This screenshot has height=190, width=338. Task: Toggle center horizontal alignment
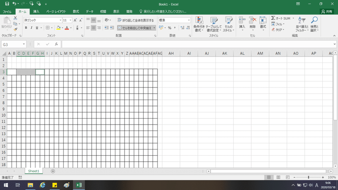click(x=93, y=28)
